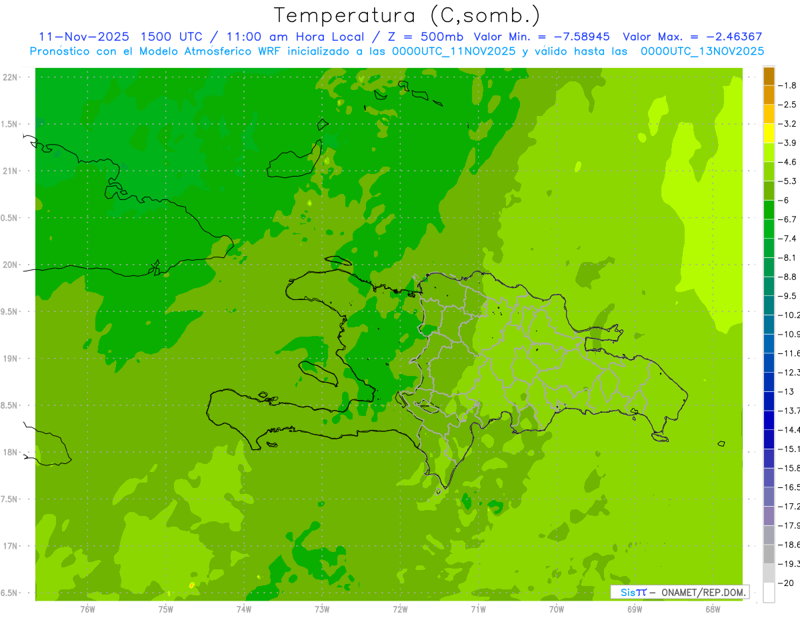Screen dimensions: 800x618
Task: Click the SisTT - ONAMET/REP.DOM. logo box
Action: tap(679, 592)
